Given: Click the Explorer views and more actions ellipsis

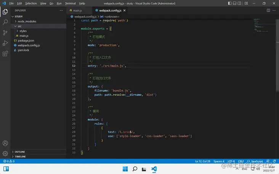Looking at the screenshot, I should [x=61, y=11].
